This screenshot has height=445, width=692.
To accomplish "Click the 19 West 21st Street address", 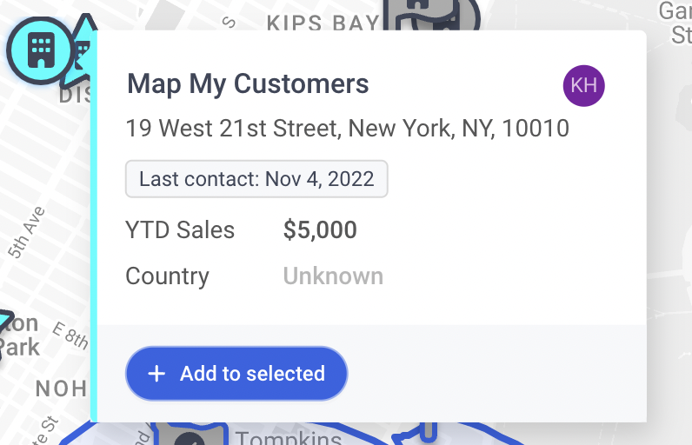I will coord(348,129).
